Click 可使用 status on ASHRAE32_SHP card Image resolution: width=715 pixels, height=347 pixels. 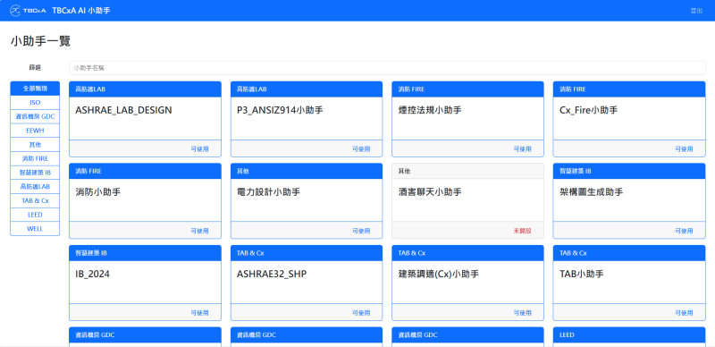point(361,313)
